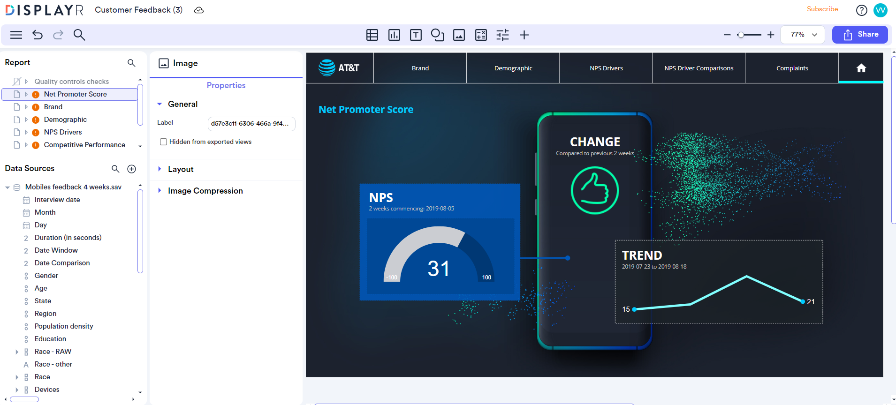
Task: Open the NPS Driver Comparisons tab
Action: (699, 68)
